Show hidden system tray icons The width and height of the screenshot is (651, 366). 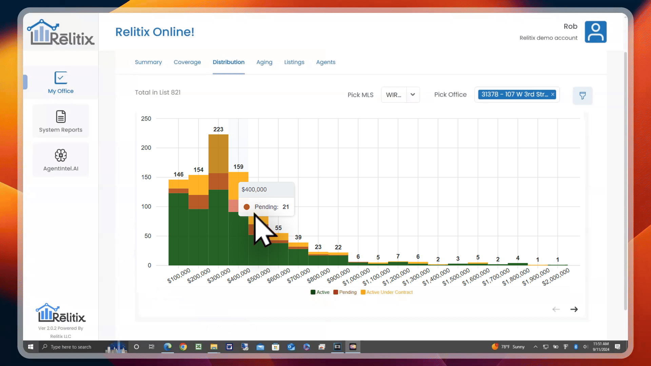pos(535,347)
